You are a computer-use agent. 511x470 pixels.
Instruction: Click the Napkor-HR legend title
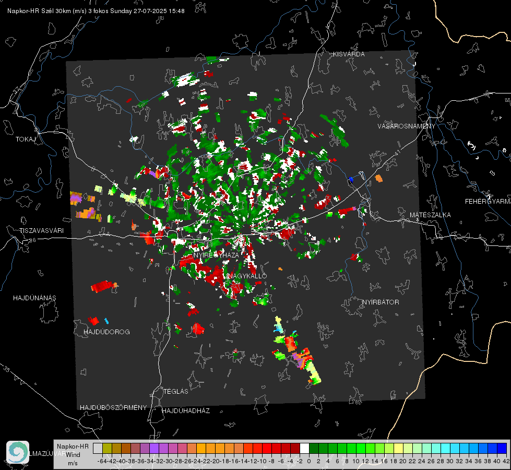(x=73, y=446)
